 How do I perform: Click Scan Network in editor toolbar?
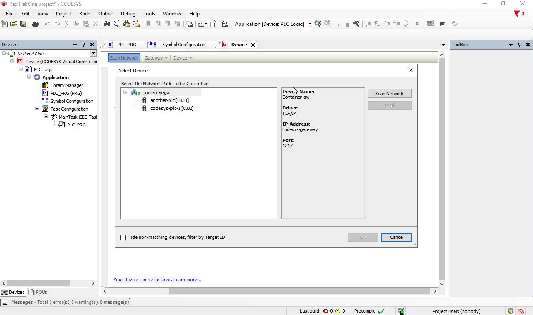[124, 58]
